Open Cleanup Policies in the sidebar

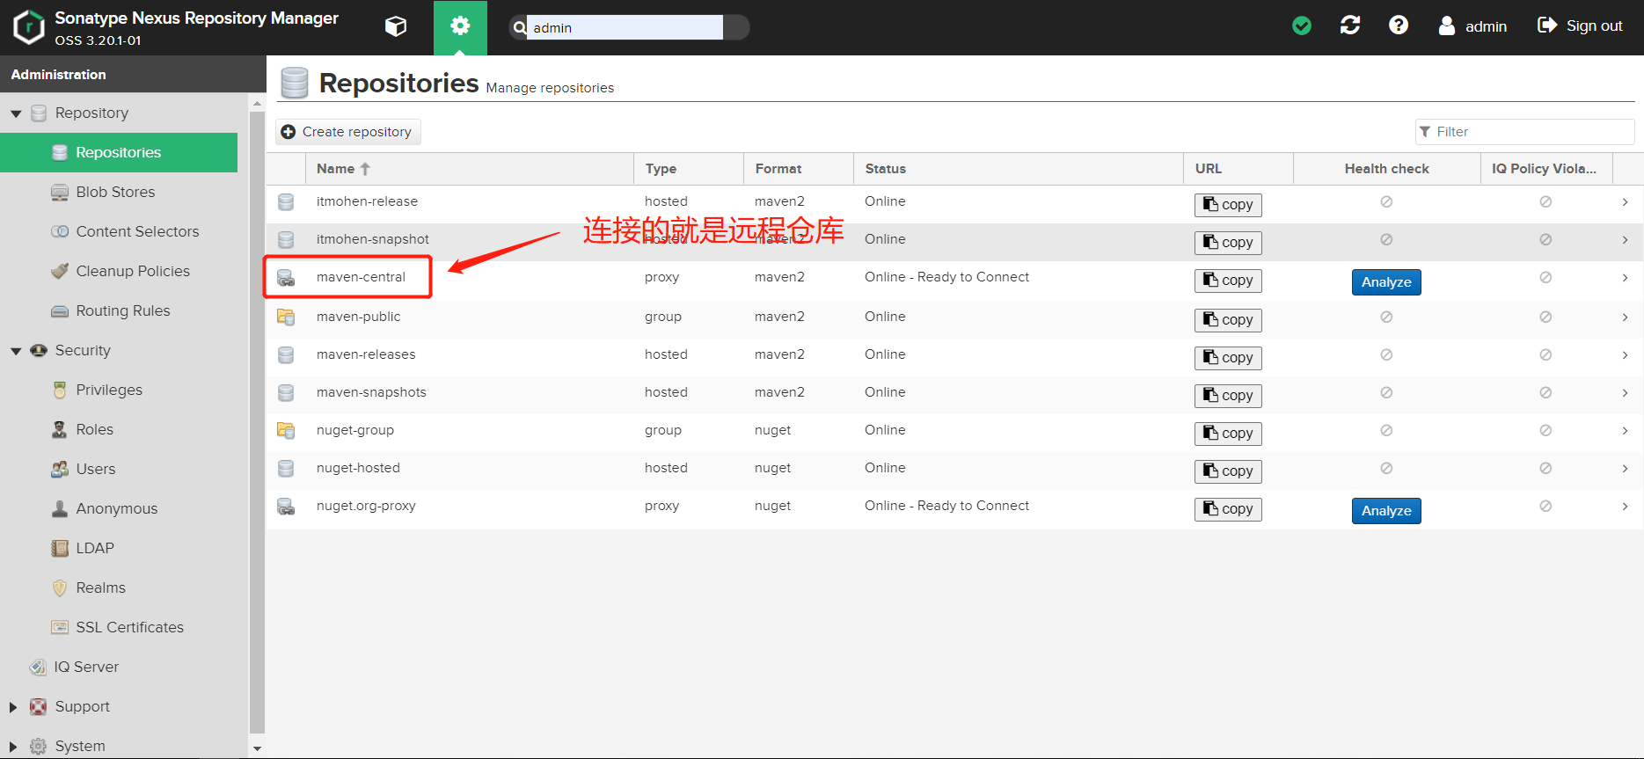click(133, 271)
